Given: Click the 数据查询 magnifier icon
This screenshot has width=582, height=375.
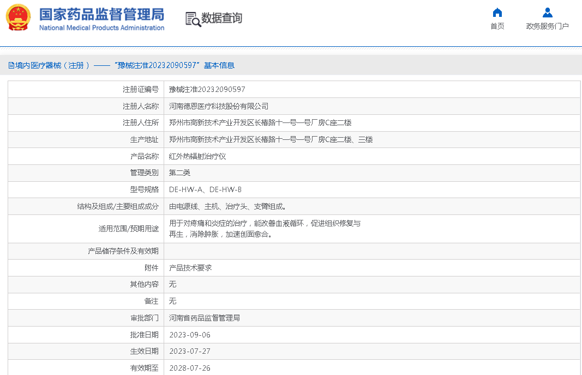Looking at the screenshot, I should 193,19.
